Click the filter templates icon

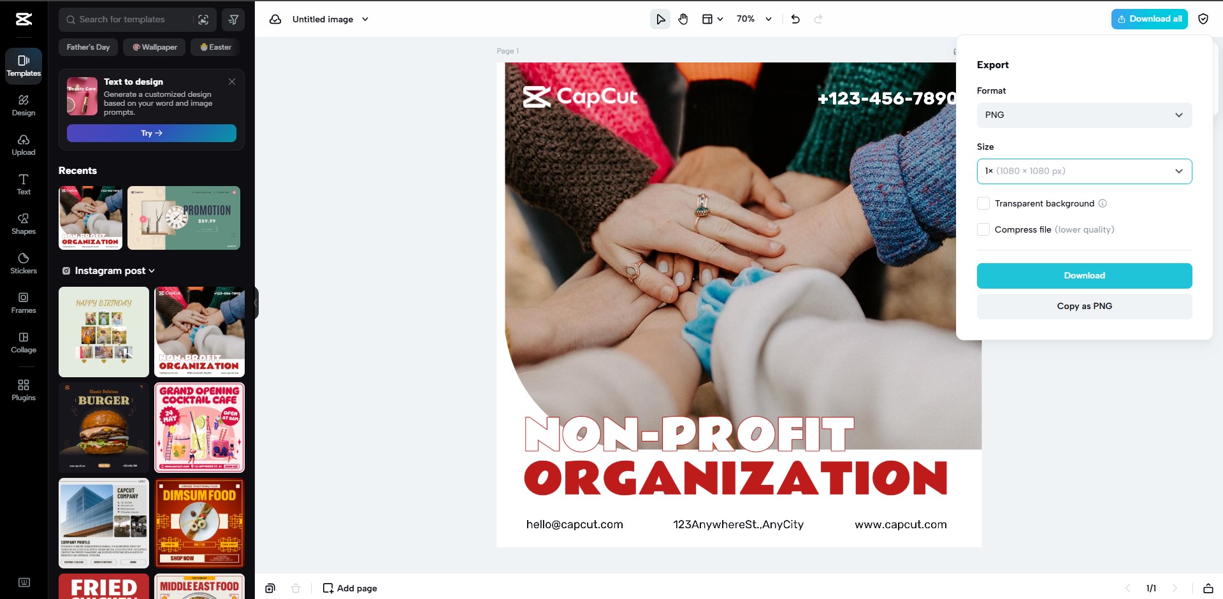233,20
